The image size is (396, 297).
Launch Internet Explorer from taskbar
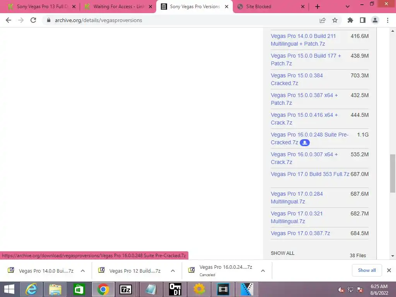point(31,289)
